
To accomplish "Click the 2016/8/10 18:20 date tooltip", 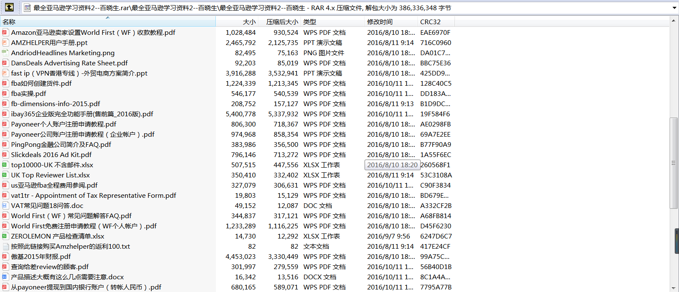I will [x=392, y=165].
